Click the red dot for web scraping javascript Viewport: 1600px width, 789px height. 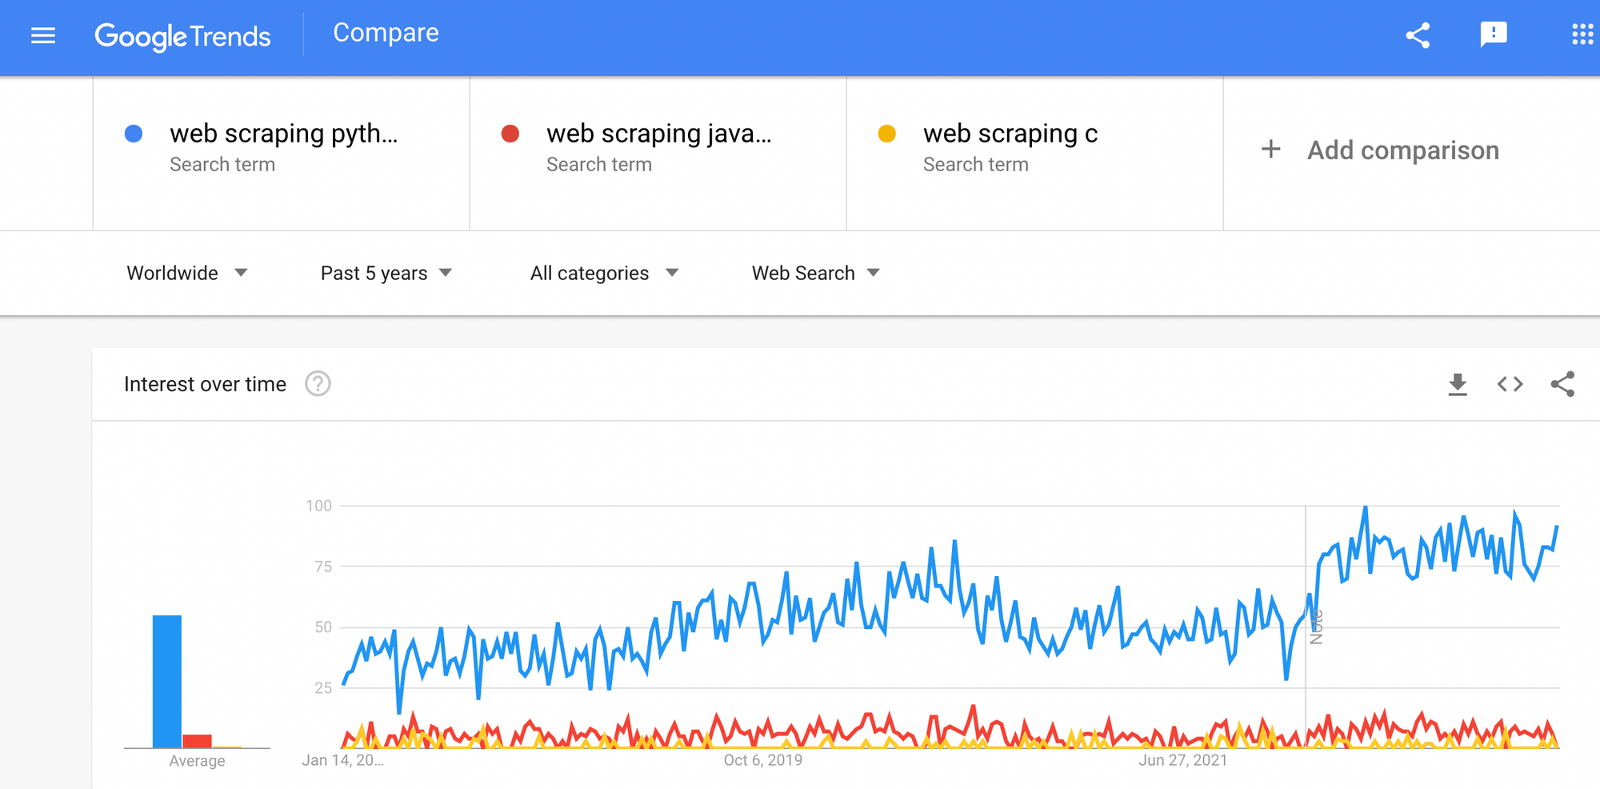click(510, 134)
